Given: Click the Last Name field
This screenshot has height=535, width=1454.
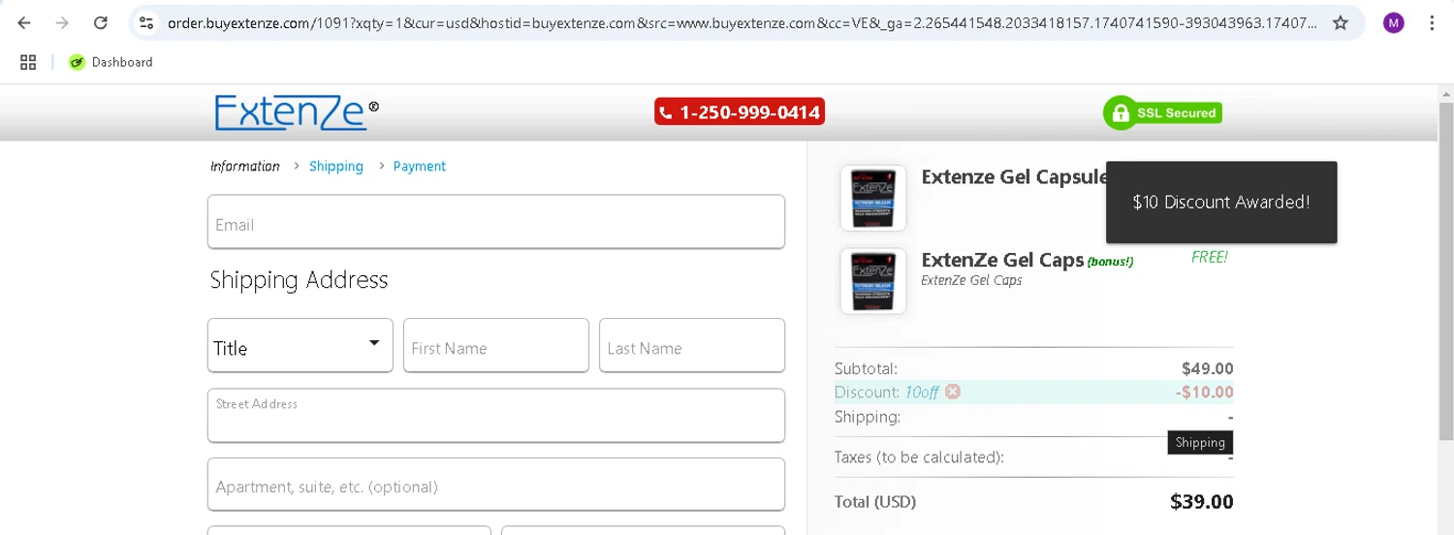Looking at the screenshot, I should 692,345.
